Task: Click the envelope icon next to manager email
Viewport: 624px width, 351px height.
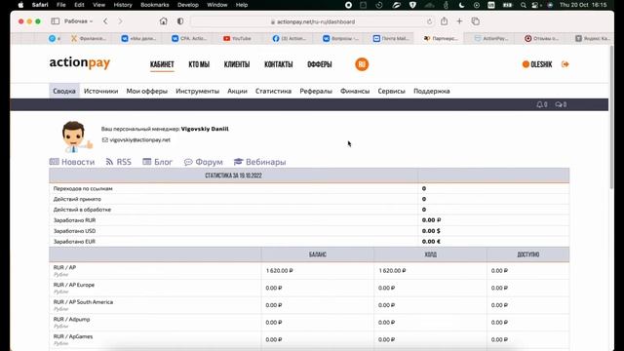Action: click(x=105, y=139)
